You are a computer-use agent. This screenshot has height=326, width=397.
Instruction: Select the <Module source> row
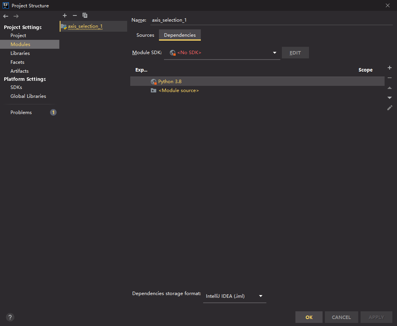pyautogui.click(x=257, y=90)
